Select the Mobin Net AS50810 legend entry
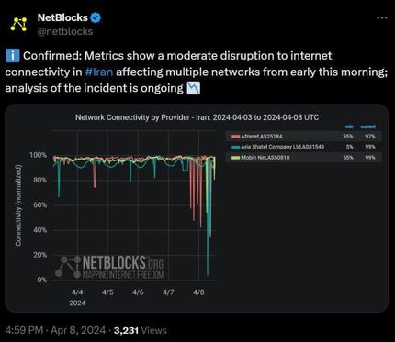The image size is (395, 342). (303, 158)
